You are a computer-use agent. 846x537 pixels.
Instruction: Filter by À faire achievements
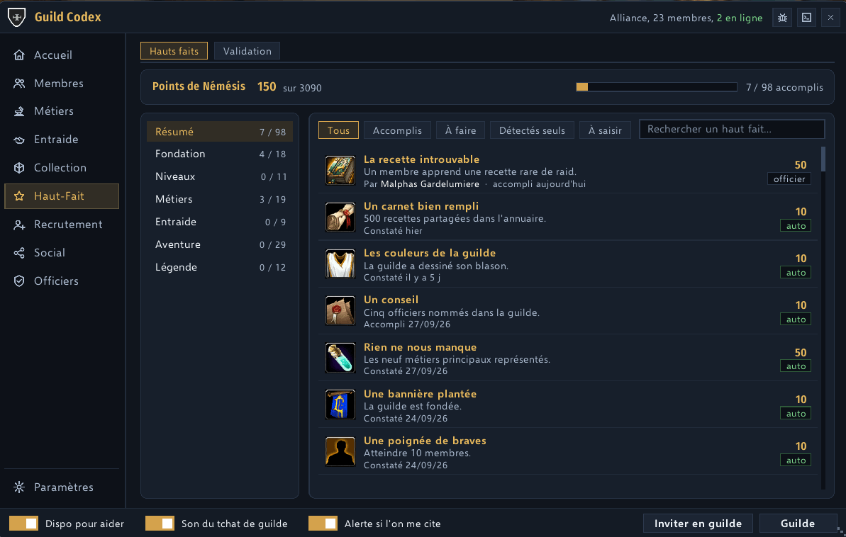coord(460,130)
